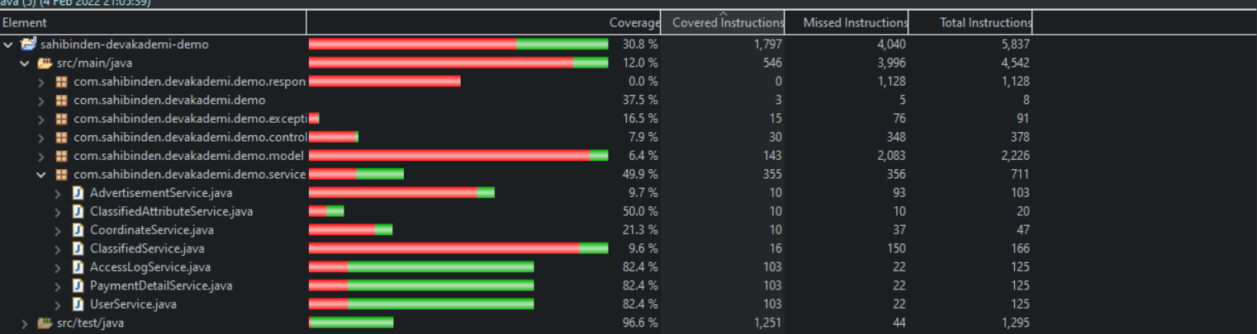Sort by the Coverage column header

(484, 22)
